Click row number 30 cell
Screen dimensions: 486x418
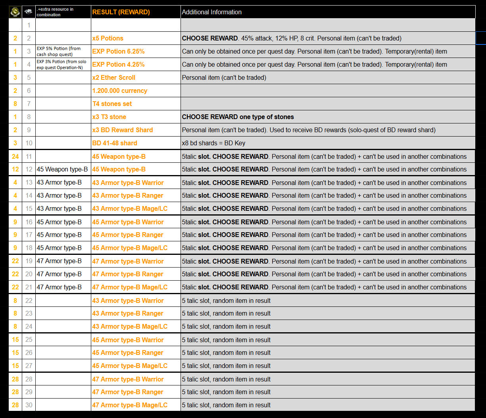tap(29, 405)
